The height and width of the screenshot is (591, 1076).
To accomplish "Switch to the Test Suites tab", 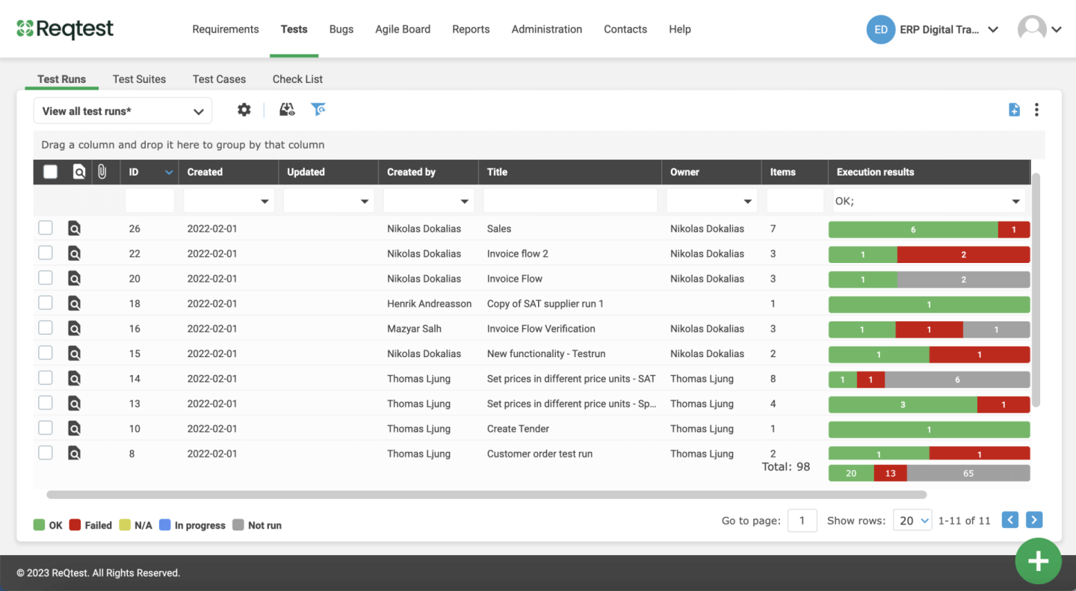I will (x=139, y=78).
